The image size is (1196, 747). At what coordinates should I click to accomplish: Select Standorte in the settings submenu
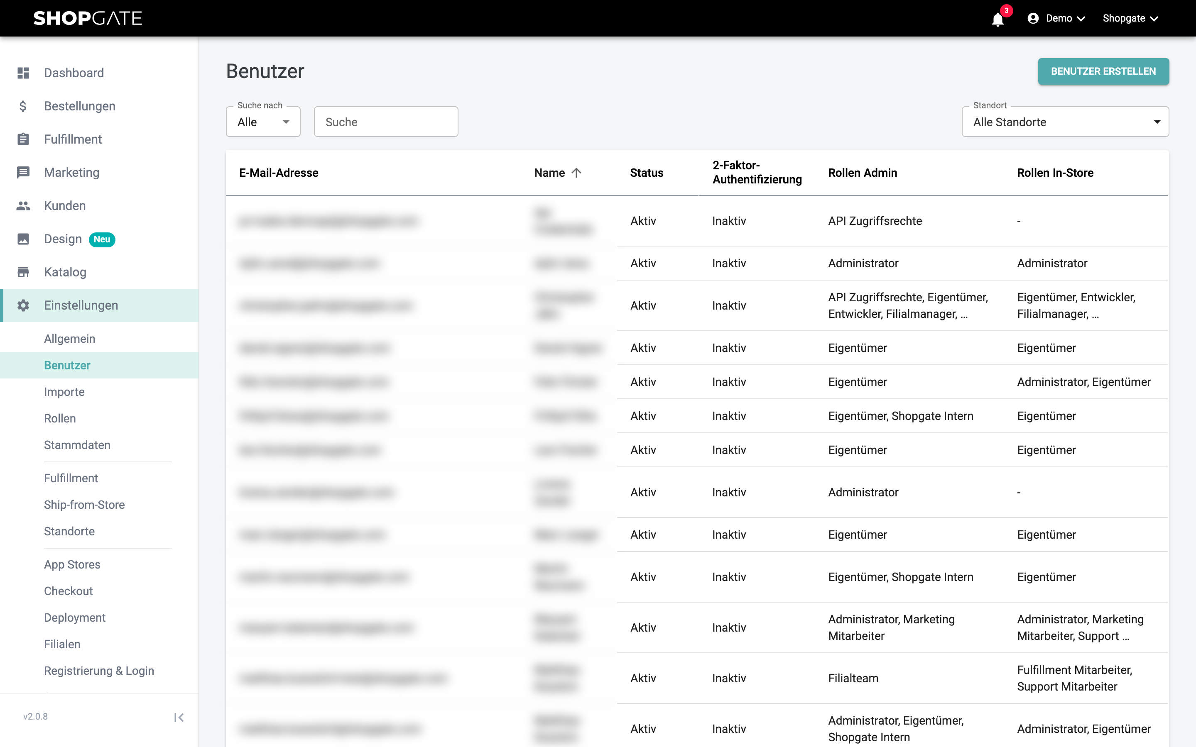click(x=69, y=531)
